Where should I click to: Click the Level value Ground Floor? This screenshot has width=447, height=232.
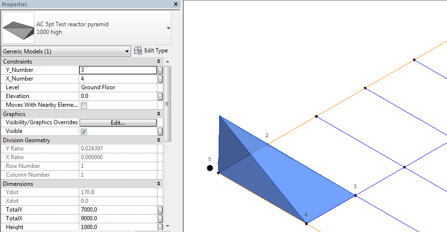click(98, 87)
